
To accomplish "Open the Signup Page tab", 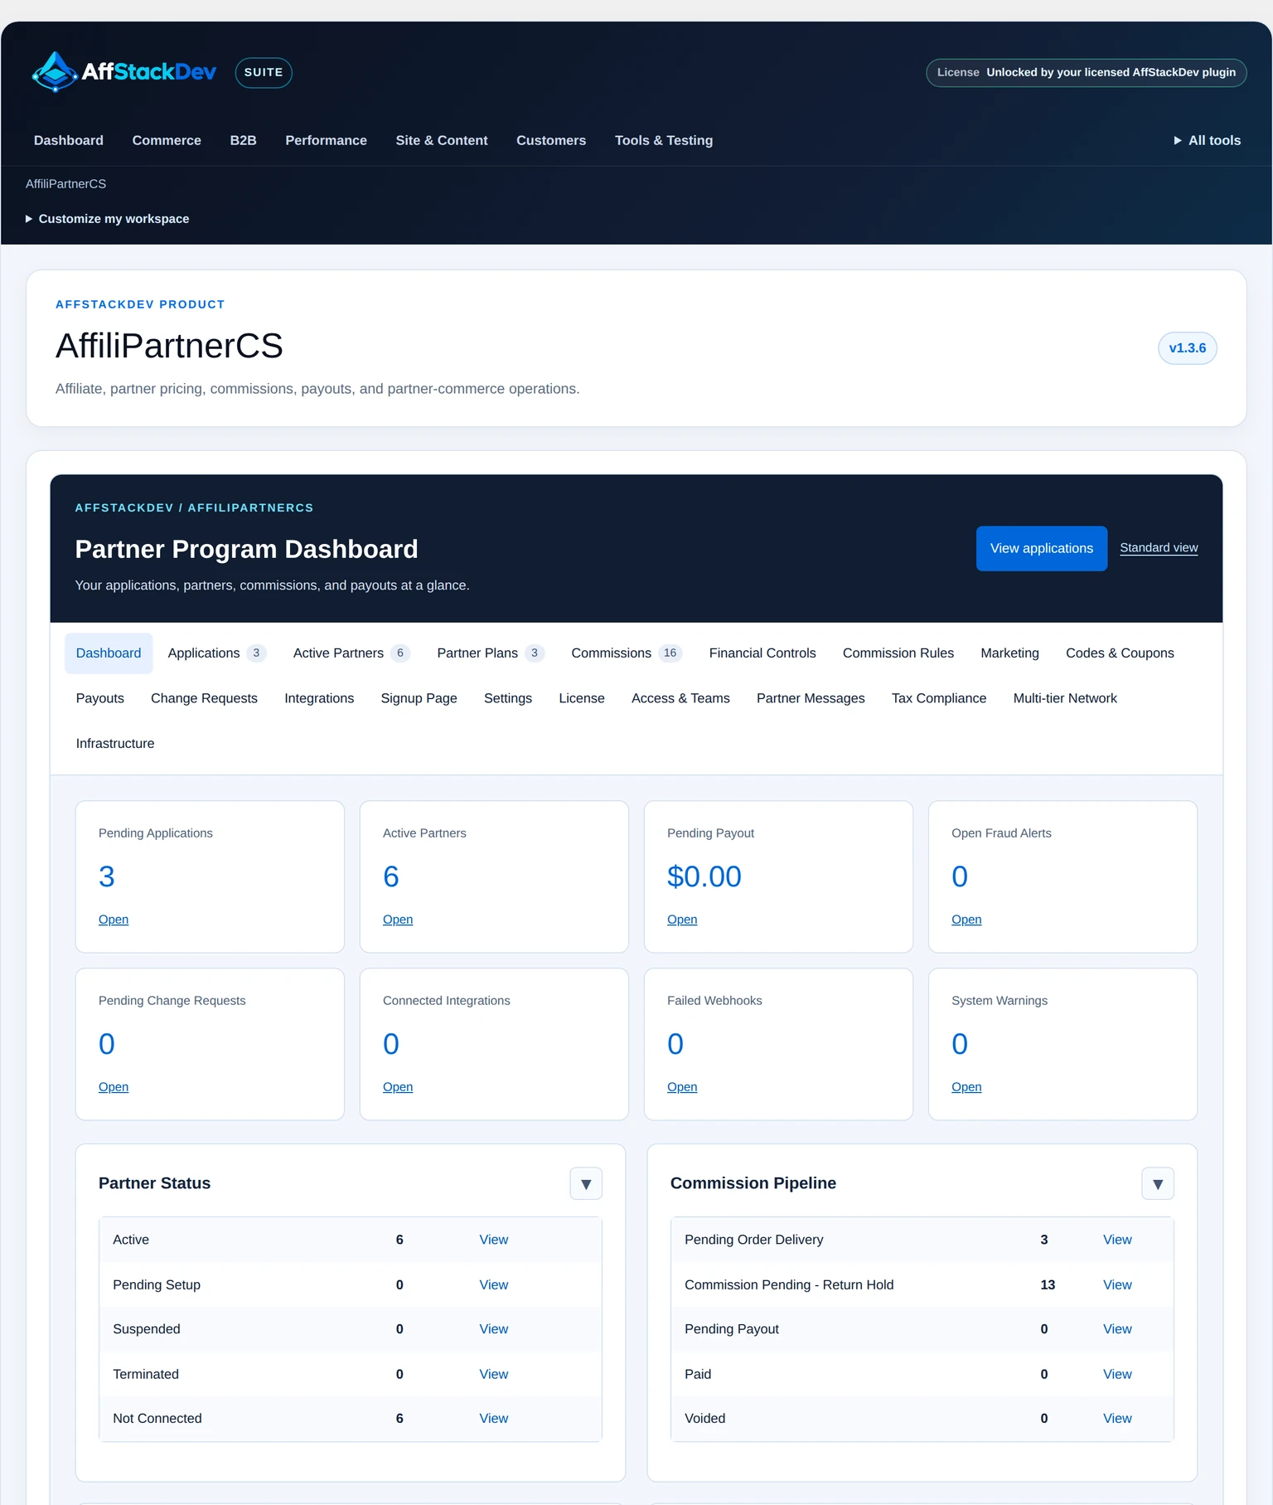I will click(x=419, y=698).
